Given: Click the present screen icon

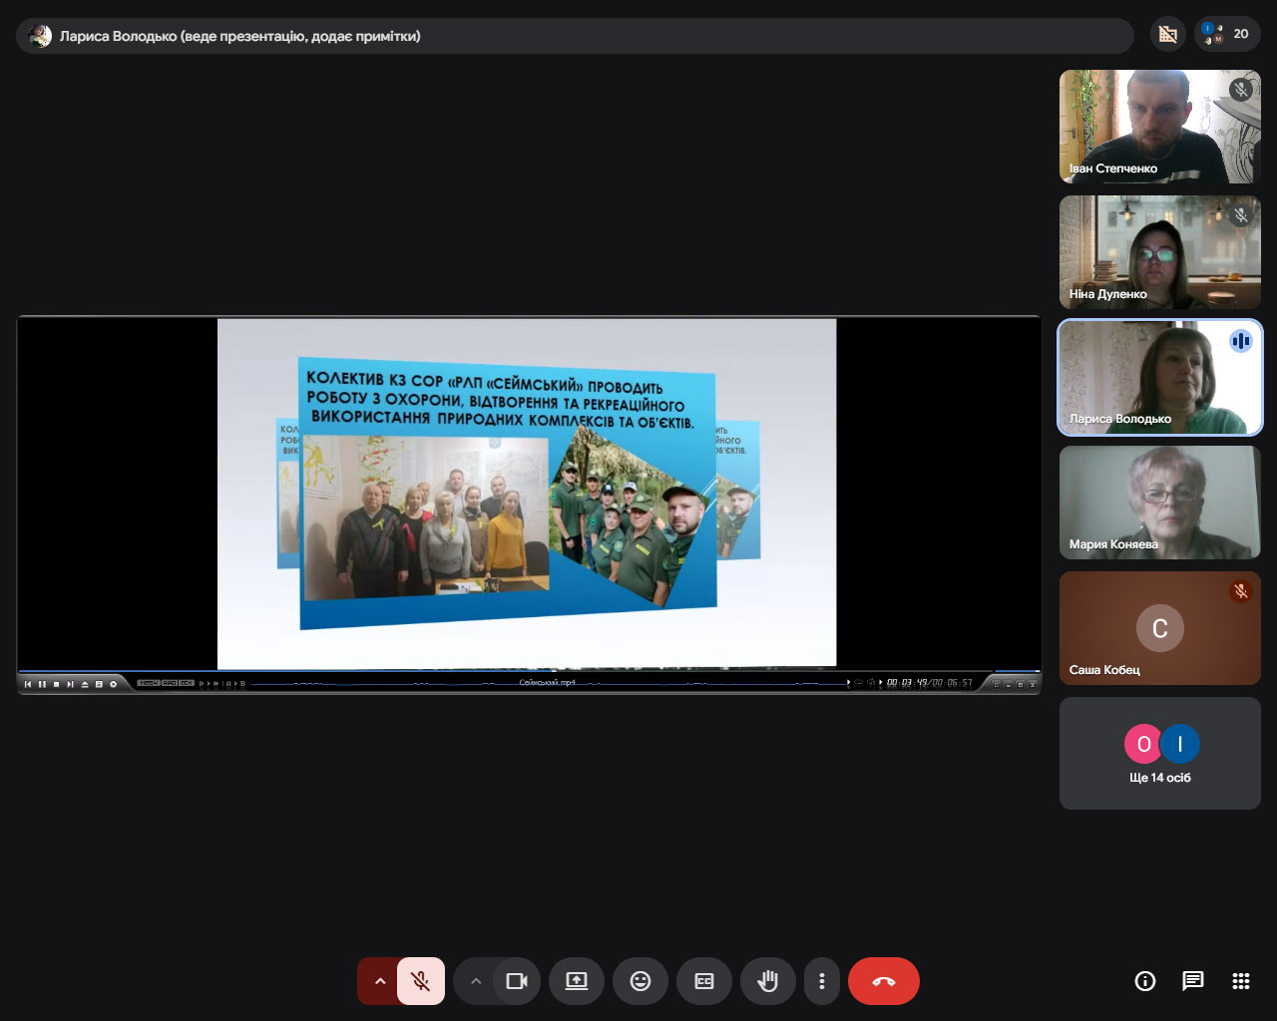Looking at the screenshot, I should [577, 981].
